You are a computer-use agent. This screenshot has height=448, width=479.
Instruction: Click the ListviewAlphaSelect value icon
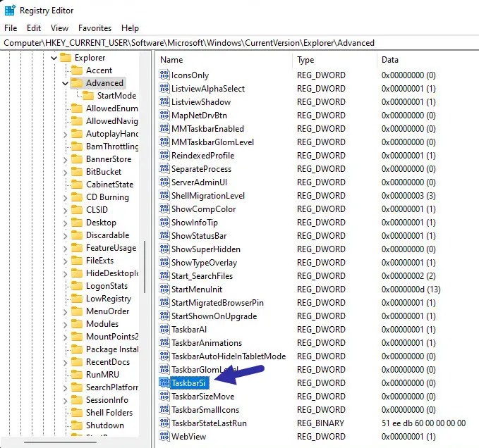(164, 89)
